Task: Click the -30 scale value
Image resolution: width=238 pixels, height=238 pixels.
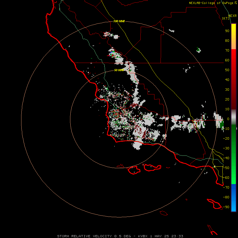Action: pos(226,148)
